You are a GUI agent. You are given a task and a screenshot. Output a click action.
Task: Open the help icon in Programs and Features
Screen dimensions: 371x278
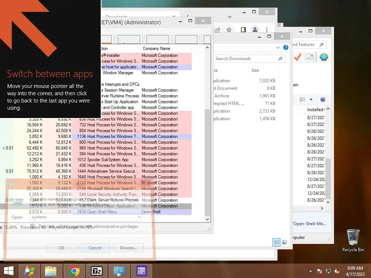(322, 100)
